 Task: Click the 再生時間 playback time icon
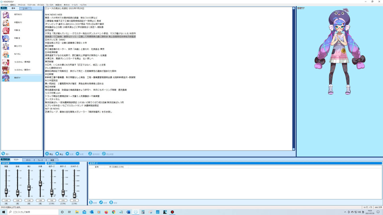coord(104,154)
